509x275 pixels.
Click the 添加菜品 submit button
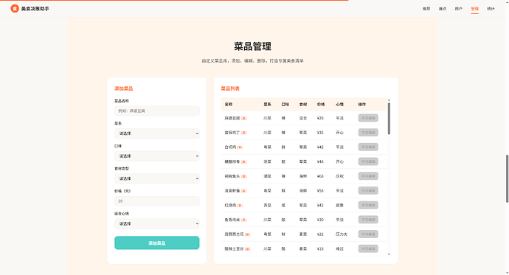click(157, 243)
